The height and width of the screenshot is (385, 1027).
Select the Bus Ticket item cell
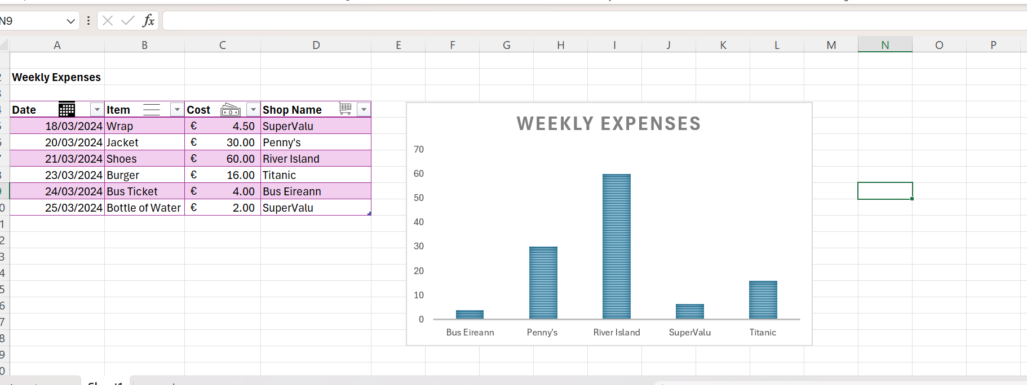(144, 191)
